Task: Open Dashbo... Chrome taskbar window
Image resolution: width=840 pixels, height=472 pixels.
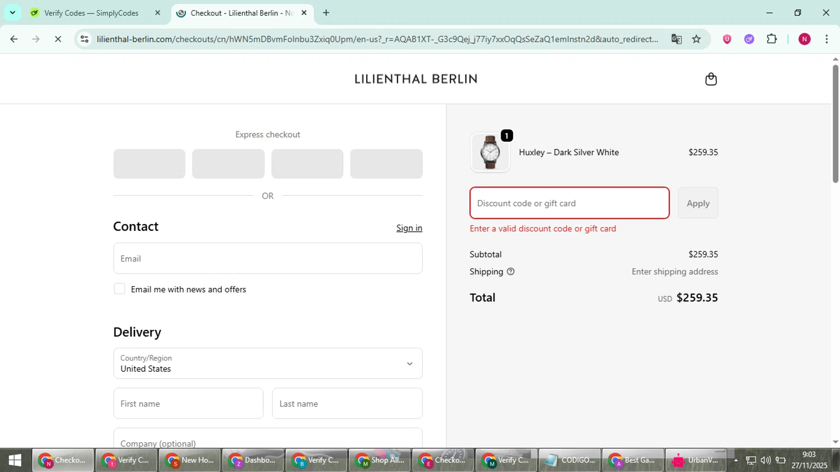Action: (253, 460)
